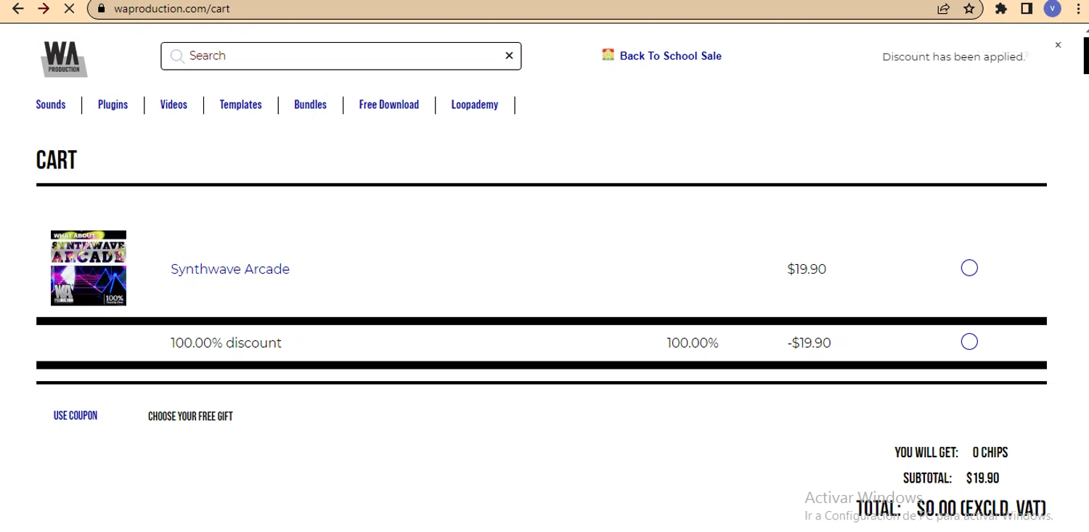Open the Sounds menu
The height and width of the screenshot is (532, 1089).
pos(51,105)
